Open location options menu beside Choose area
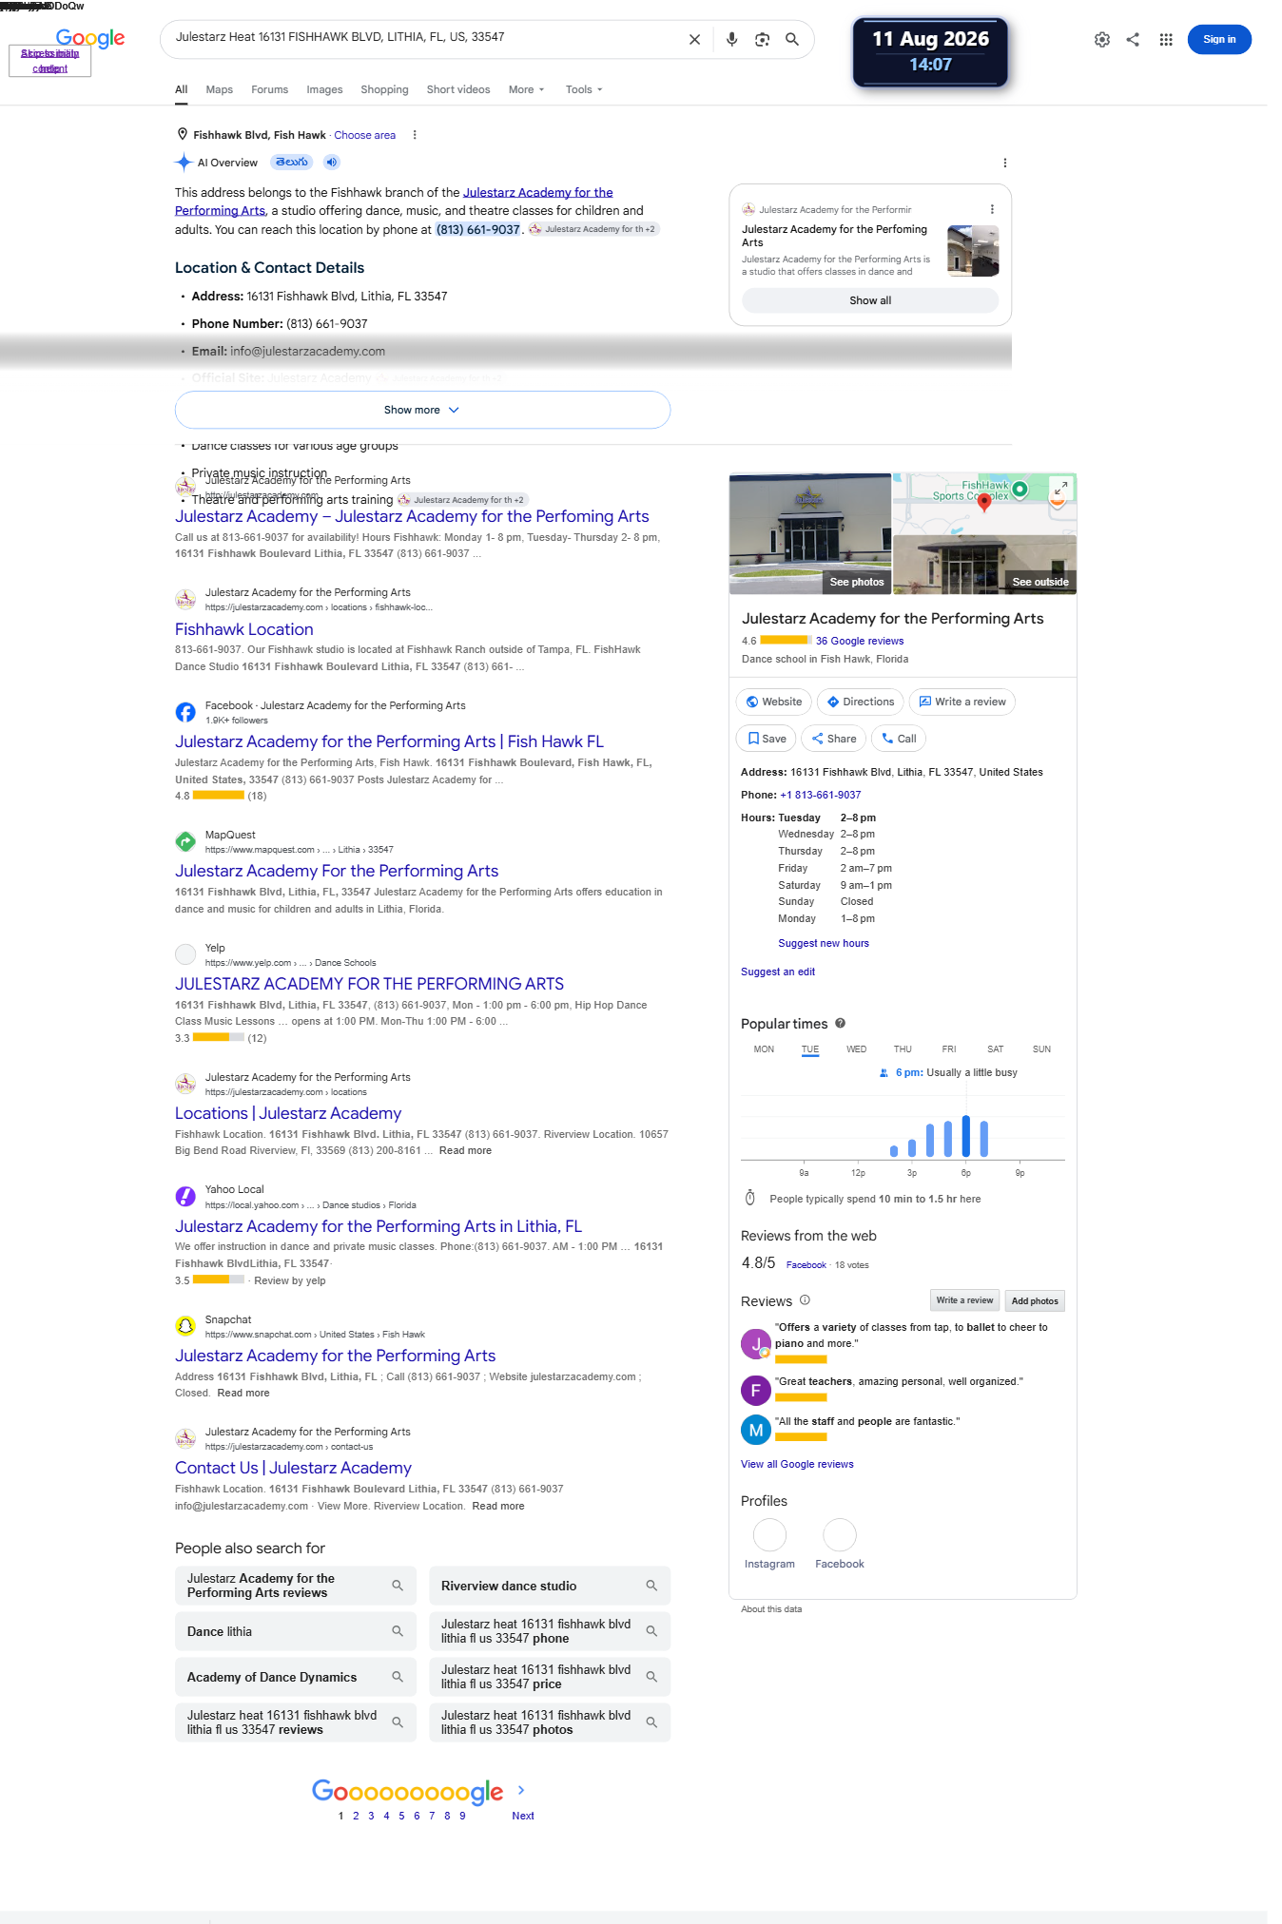1282x1924 pixels. point(415,135)
